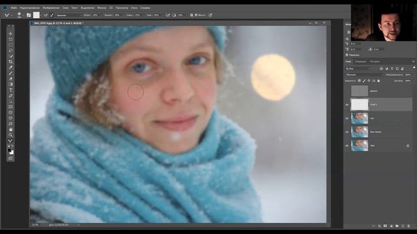Open layer blend mode dropdown
417x234 pixels.
(x=364, y=75)
